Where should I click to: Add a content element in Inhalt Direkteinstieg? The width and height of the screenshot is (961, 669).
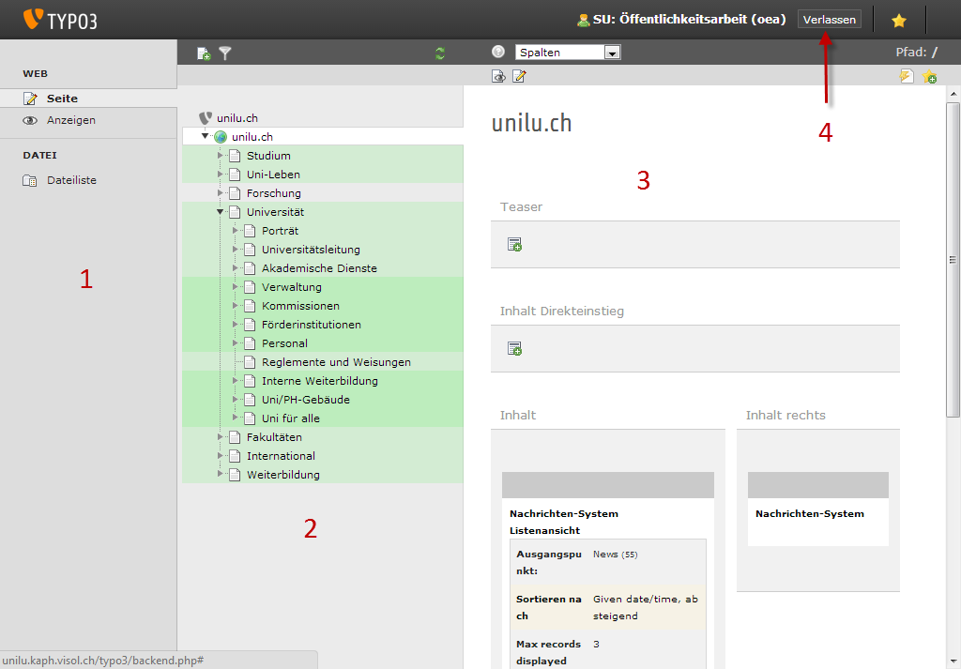pos(514,349)
